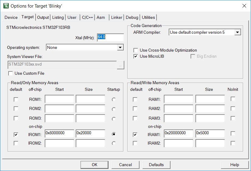The height and width of the screenshot is (171, 251).
Task: Click the IRAM2 Size field
Action: click(x=210, y=143)
